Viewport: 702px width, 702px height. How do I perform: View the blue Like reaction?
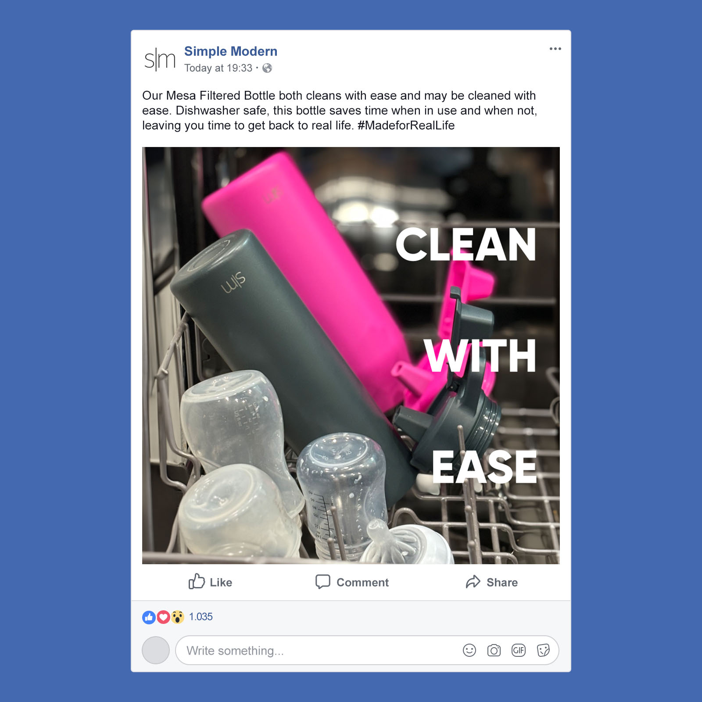pyautogui.click(x=149, y=617)
